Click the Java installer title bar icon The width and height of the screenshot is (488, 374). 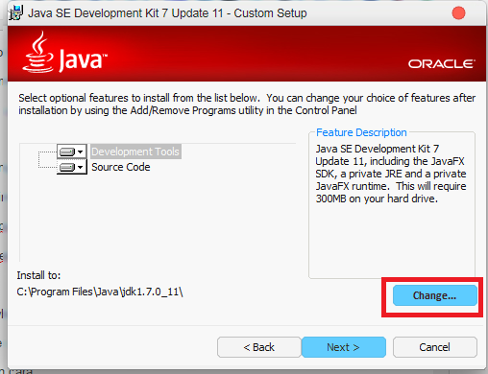(x=16, y=13)
